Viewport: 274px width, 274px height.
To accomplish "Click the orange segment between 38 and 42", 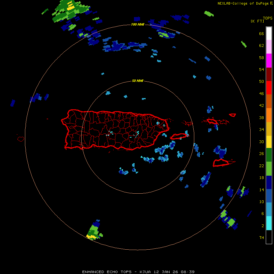I will (x=269, y=115).
